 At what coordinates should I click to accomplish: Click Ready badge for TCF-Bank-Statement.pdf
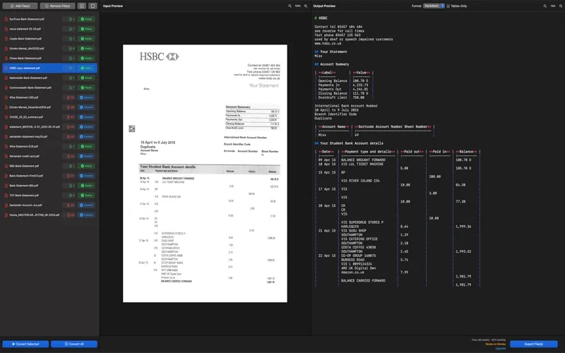(x=86, y=196)
